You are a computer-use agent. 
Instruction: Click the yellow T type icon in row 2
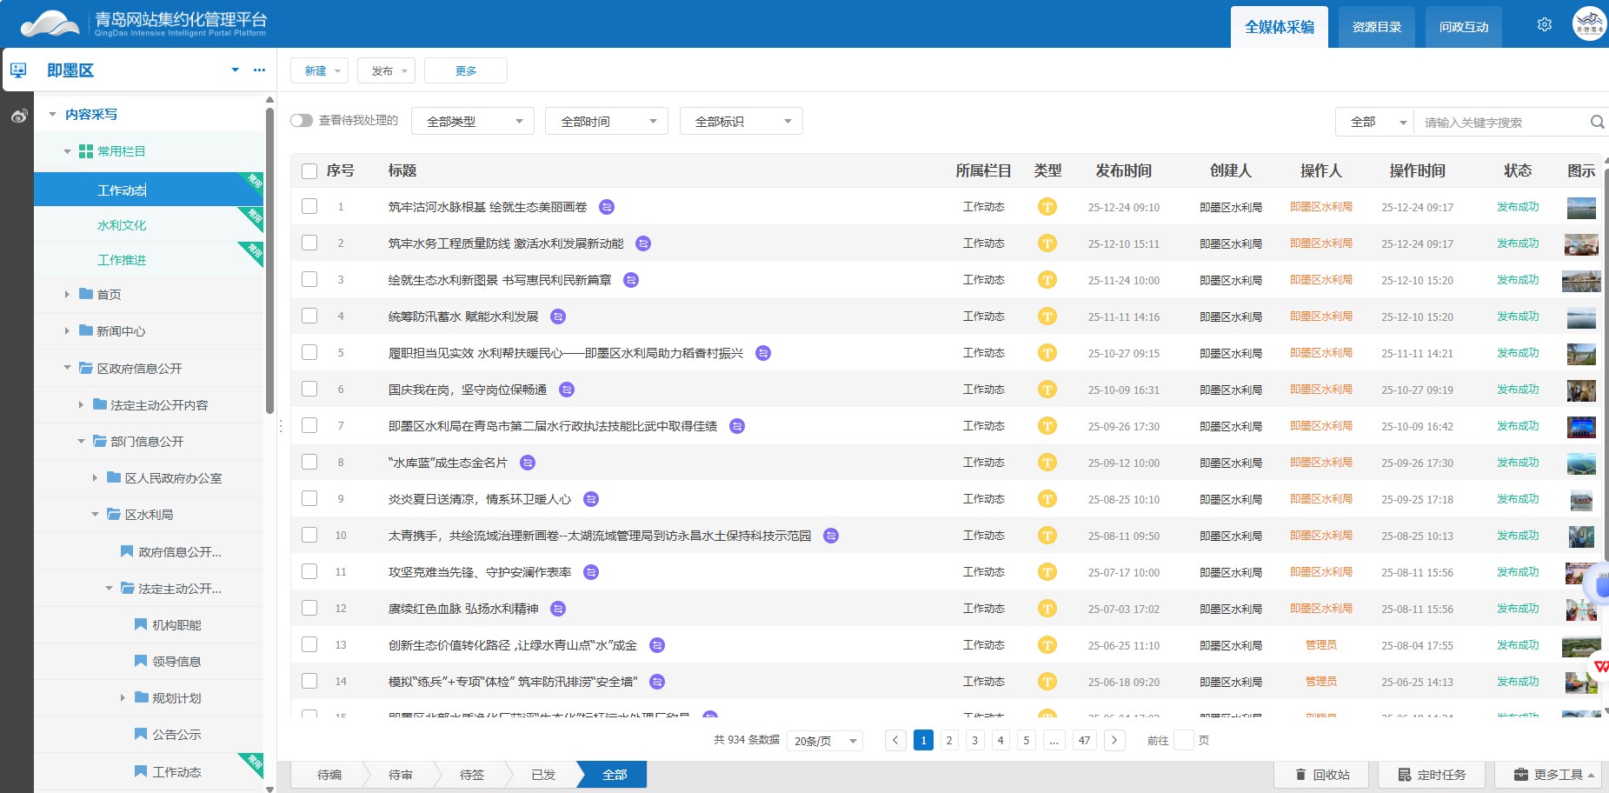coord(1047,243)
